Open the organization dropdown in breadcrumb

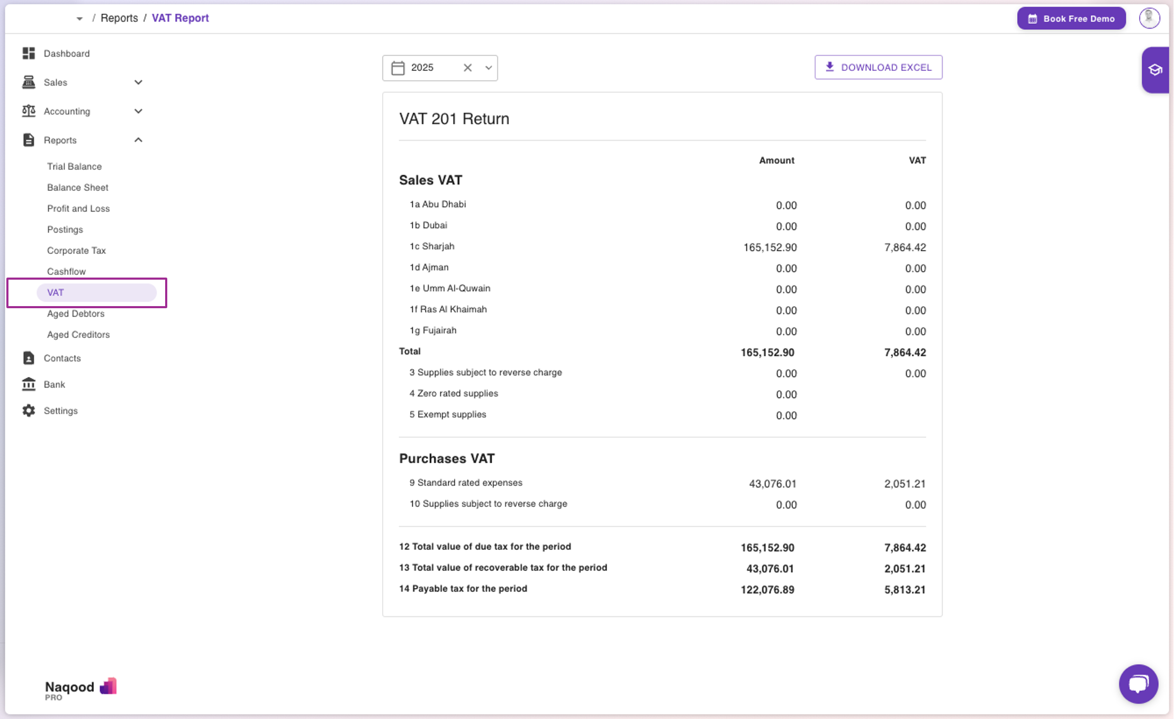pos(79,19)
